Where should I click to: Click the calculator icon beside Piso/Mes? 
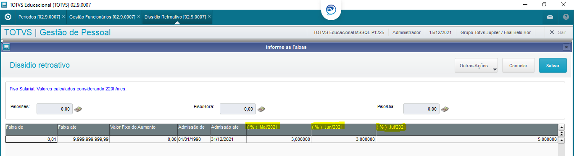click(x=79, y=109)
